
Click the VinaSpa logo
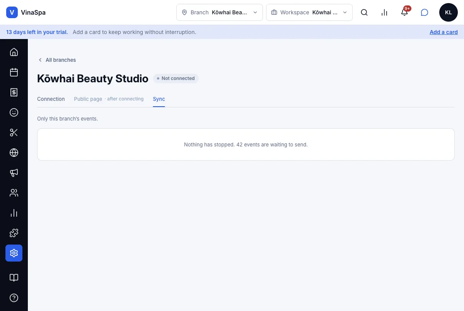click(x=26, y=12)
